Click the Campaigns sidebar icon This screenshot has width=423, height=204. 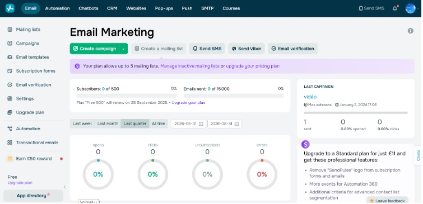coord(10,44)
